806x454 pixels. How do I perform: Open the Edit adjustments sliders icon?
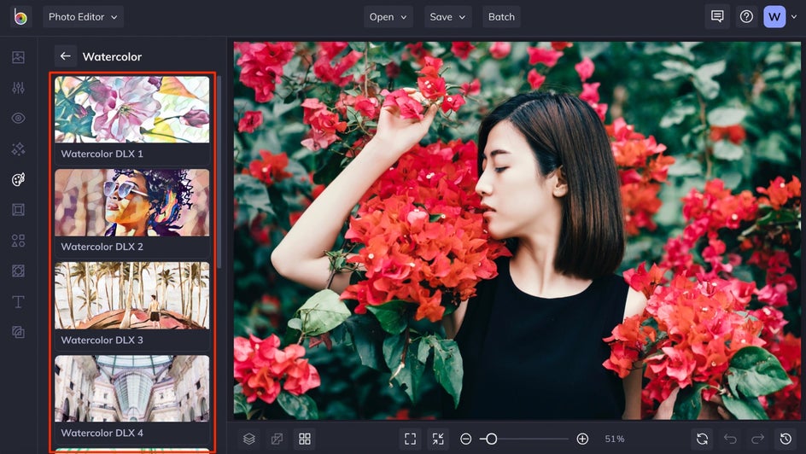tap(18, 88)
